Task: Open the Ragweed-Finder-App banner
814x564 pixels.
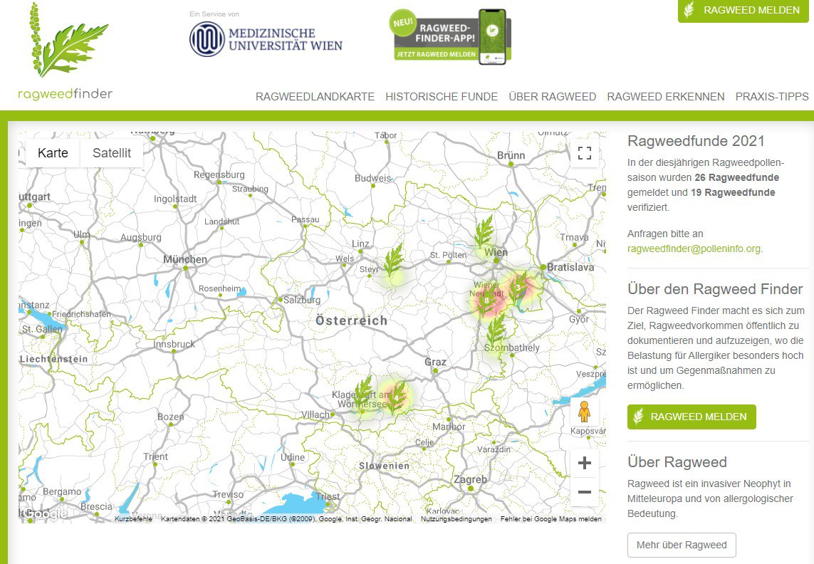Action: [450, 37]
